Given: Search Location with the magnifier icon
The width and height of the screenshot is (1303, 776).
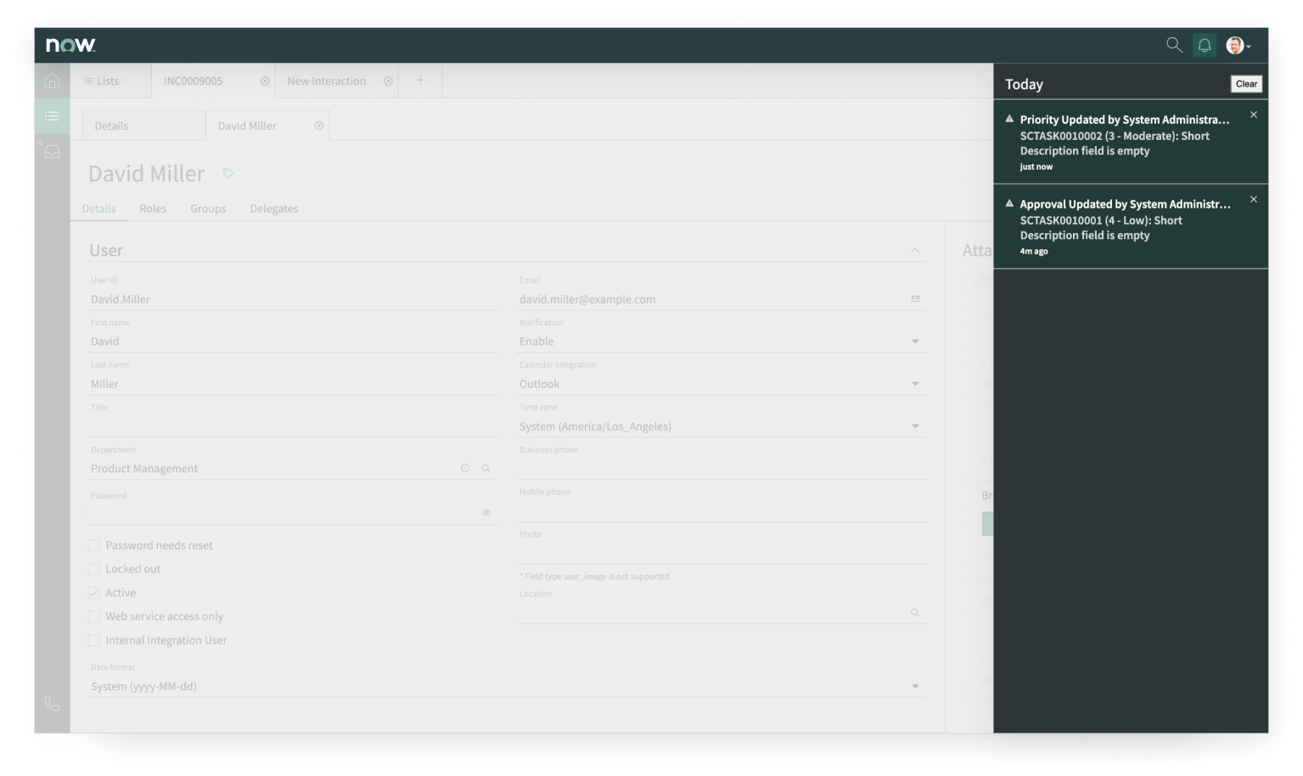Looking at the screenshot, I should coord(915,612).
